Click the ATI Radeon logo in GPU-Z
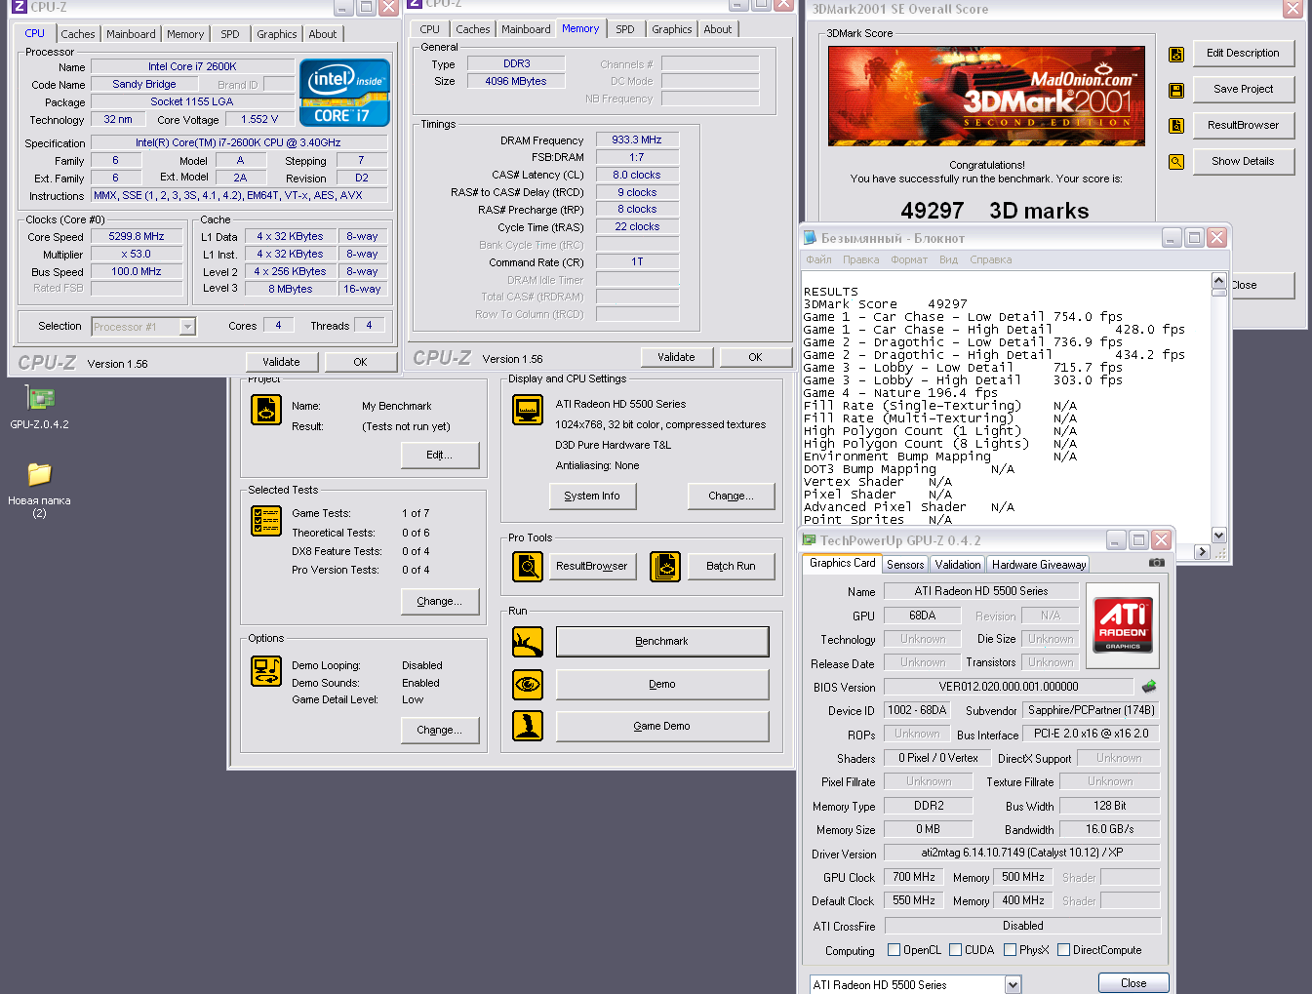The width and height of the screenshot is (1312, 994). (1123, 624)
